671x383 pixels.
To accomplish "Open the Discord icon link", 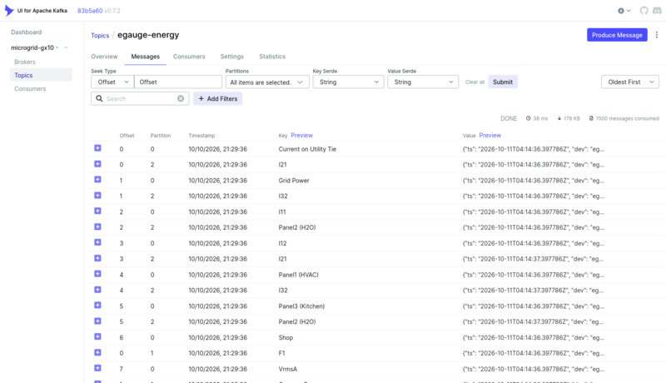I will 657,11.
